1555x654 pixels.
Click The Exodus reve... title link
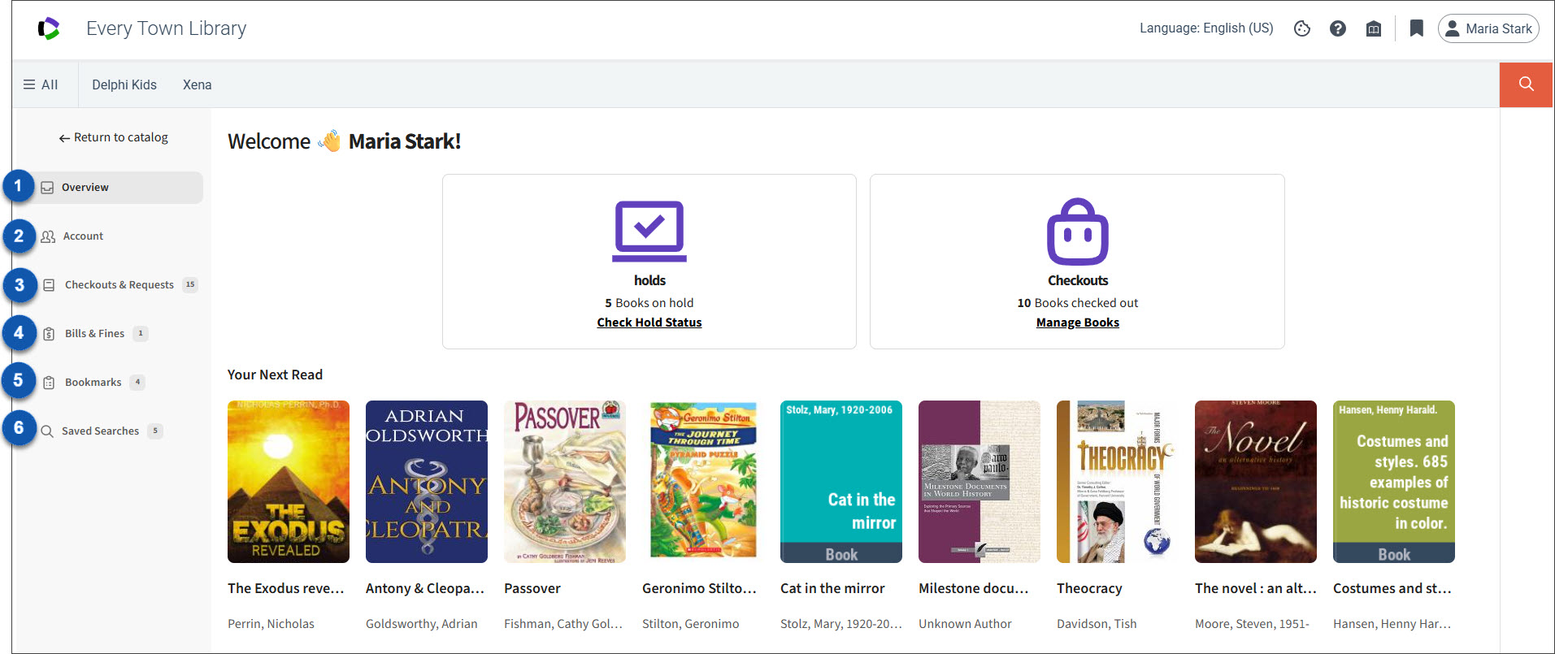pyautogui.click(x=286, y=588)
